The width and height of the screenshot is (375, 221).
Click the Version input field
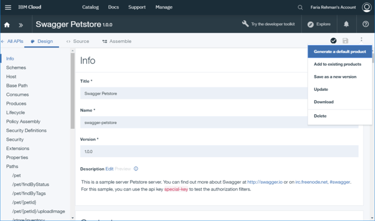(x=219, y=151)
